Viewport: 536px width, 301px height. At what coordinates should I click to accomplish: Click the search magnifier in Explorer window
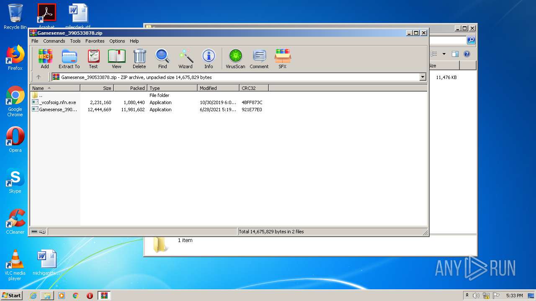coord(471,40)
